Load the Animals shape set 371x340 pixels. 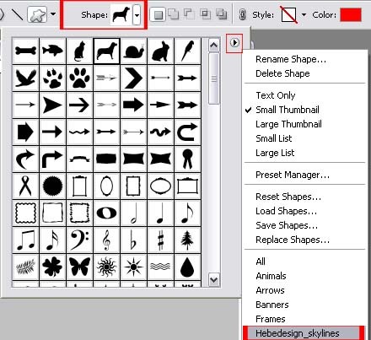click(x=271, y=276)
